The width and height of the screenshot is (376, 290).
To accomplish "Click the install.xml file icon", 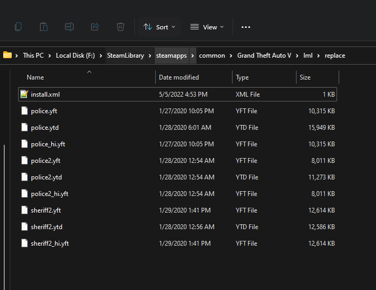I will [24, 95].
